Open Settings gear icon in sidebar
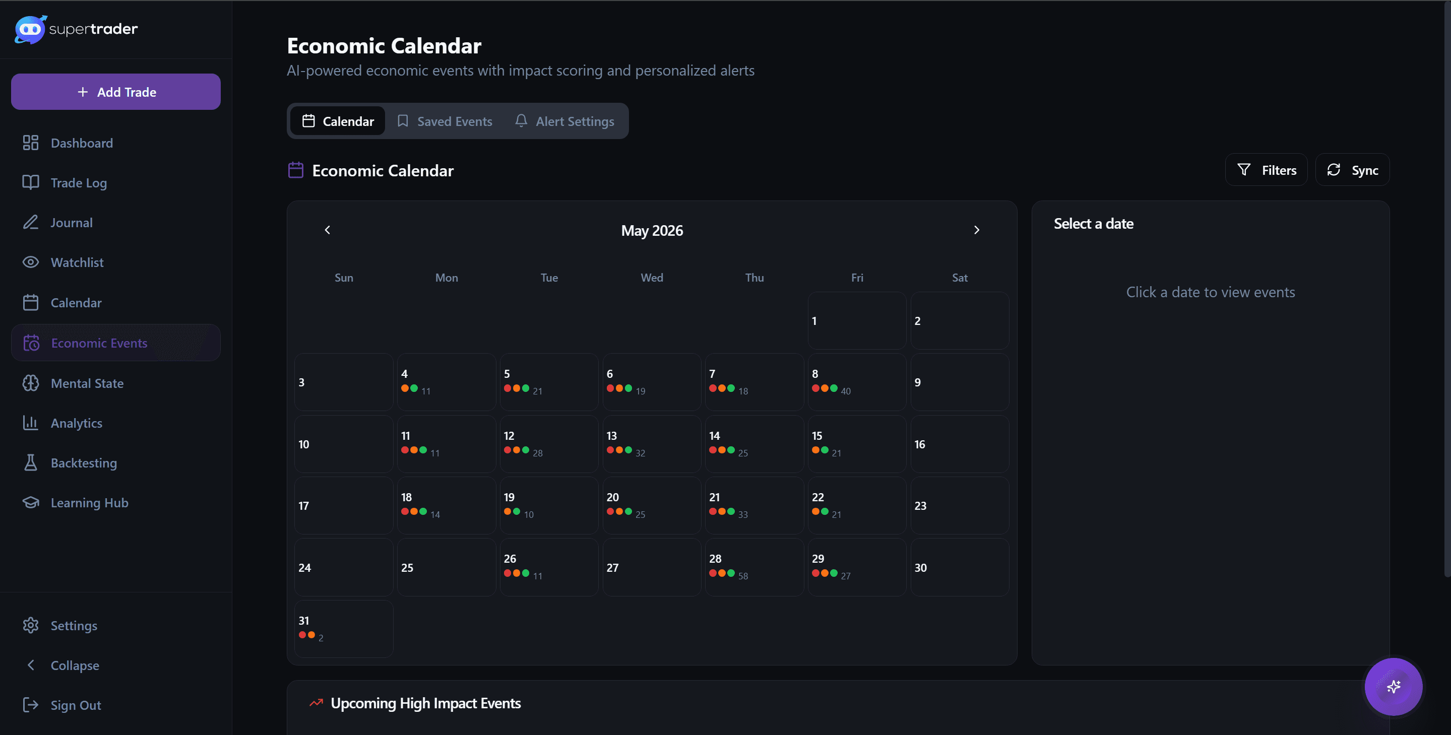1451x735 pixels. click(x=30, y=625)
